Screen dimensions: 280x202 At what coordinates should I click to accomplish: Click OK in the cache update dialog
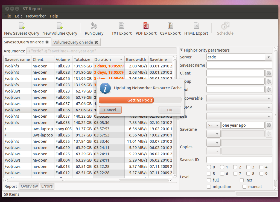[170, 110]
